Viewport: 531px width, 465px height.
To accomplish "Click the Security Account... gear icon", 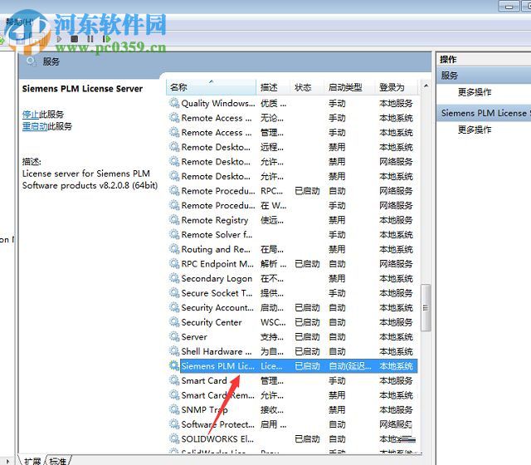I will click(x=174, y=307).
